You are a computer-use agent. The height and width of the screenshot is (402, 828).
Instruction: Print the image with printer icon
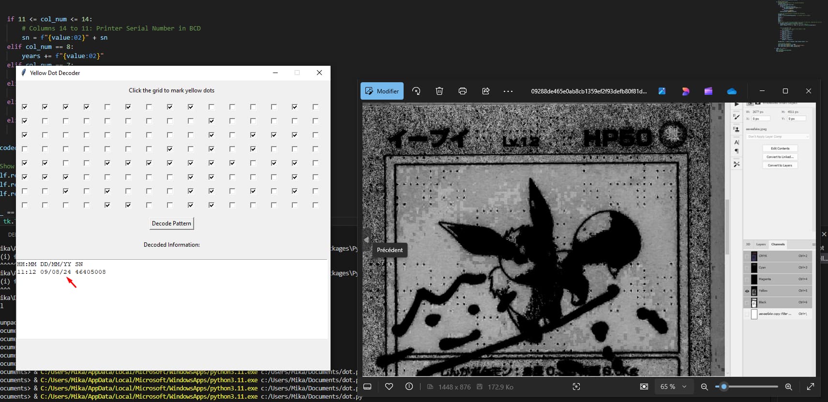(463, 91)
